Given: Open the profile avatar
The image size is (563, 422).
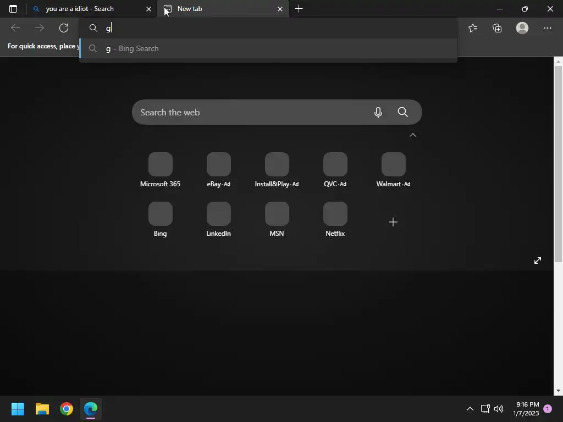Looking at the screenshot, I should tap(522, 28).
